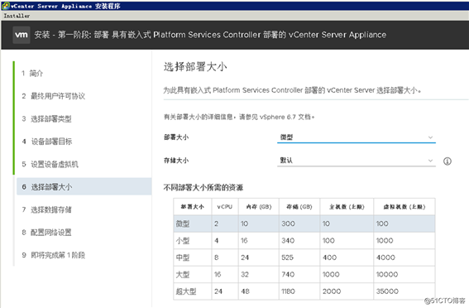Select step 9 即将完成第 1 阶段
Screen dimensions: 469x308
(53, 255)
